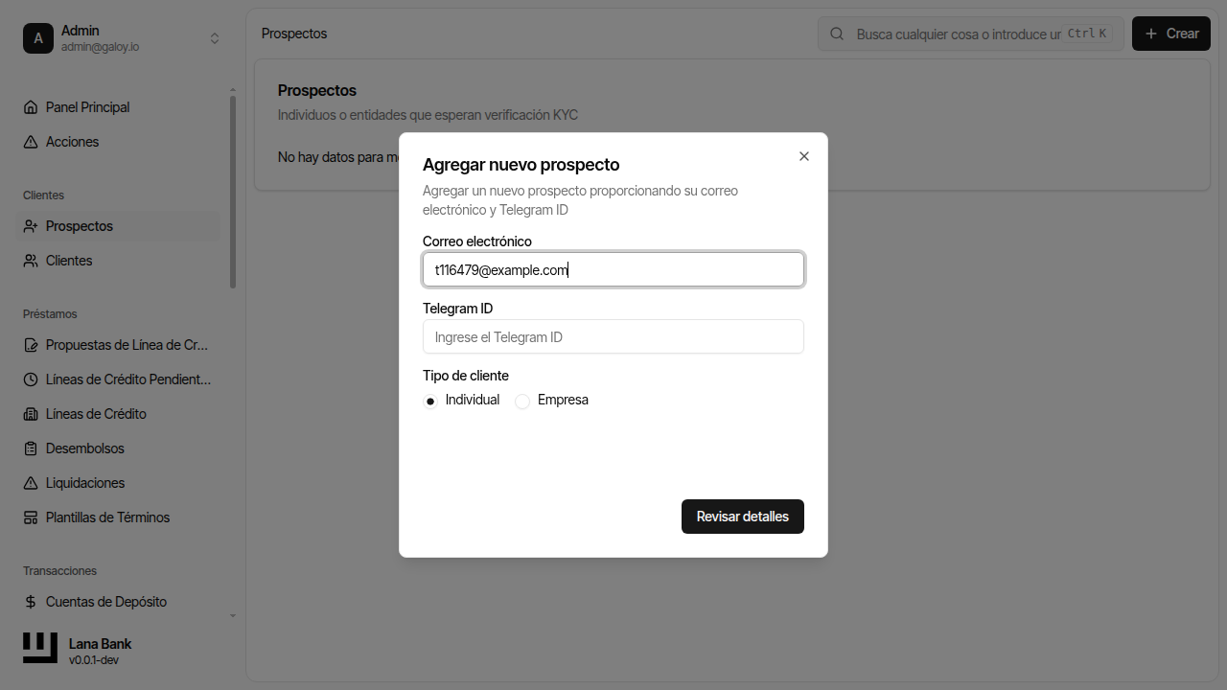Image resolution: width=1227 pixels, height=690 pixels.
Task: Switch to the Prospectos breadcrumb tab
Action: point(293,33)
